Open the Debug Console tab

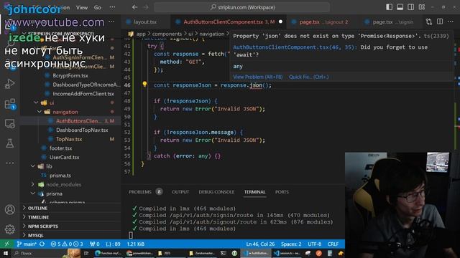coord(216,192)
